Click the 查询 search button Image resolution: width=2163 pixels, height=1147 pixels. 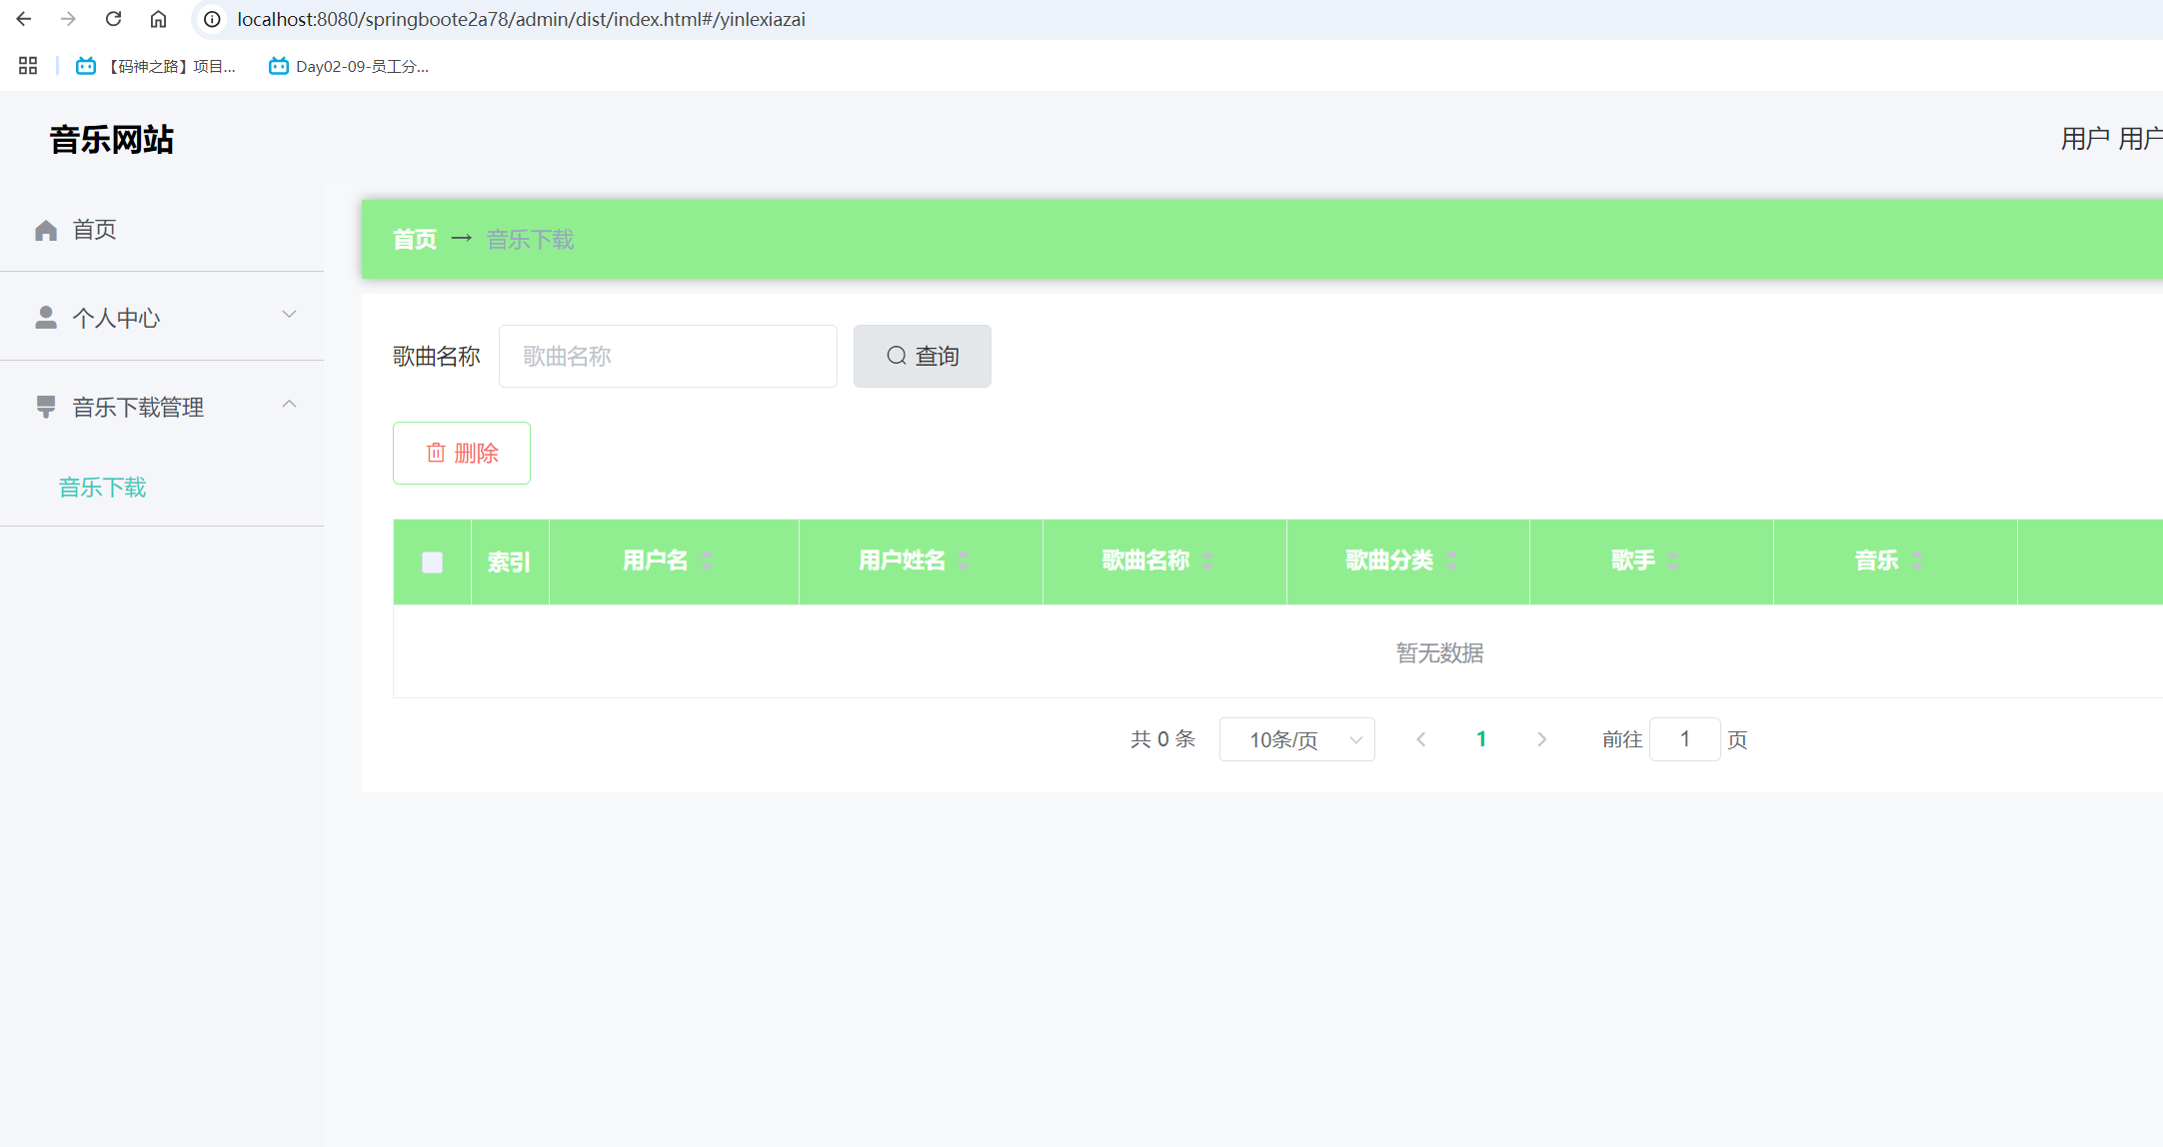pos(922,356)
